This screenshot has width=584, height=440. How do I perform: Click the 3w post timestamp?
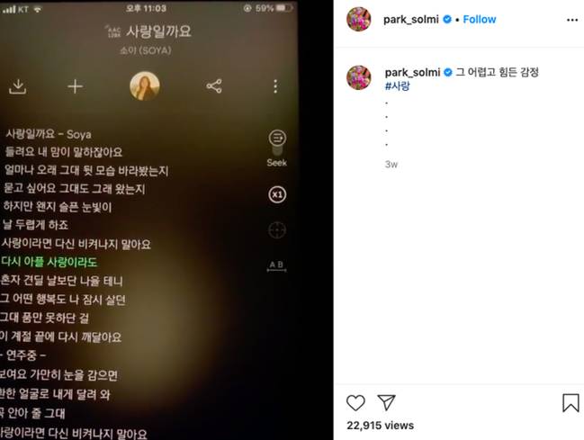[x=391, y=165]
